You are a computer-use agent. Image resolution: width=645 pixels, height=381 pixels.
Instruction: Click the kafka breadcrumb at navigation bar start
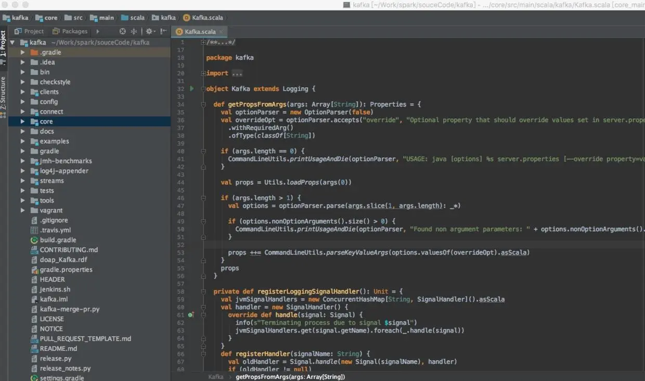click(x=16, y=17)
